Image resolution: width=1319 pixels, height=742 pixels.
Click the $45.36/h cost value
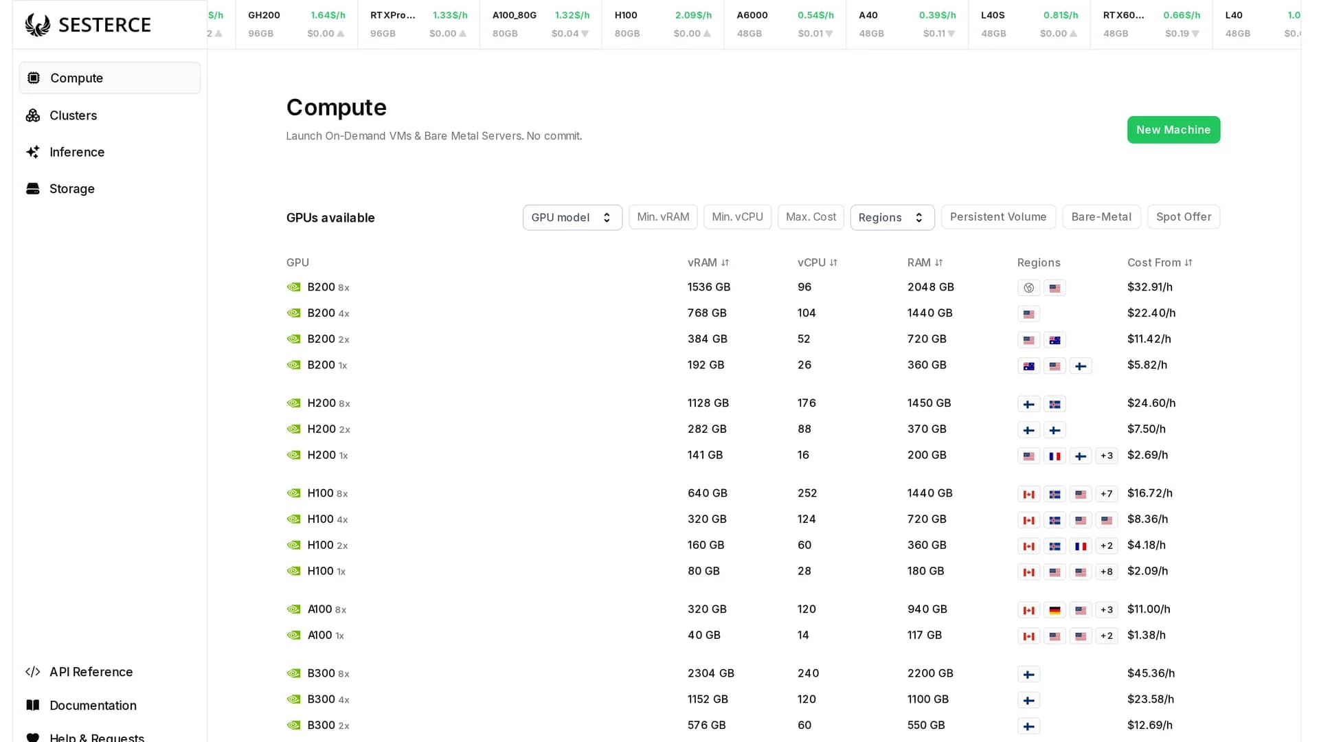pyautogui.click(x=1151, y=673)
